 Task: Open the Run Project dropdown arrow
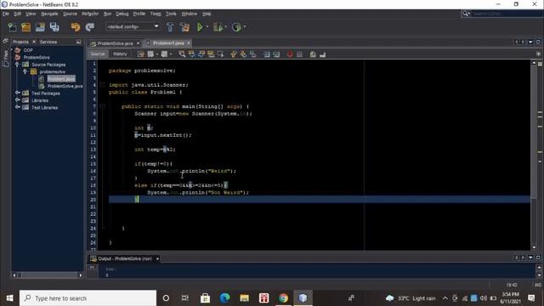click(x=207, y=26)
